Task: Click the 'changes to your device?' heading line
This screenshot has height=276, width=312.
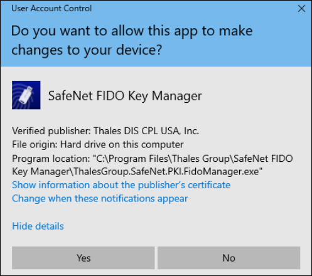Action: 87,50
